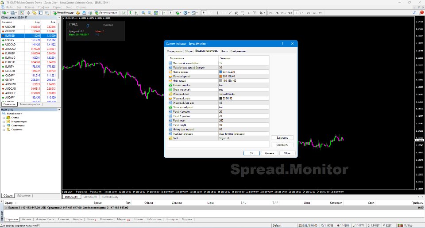Open the Strategy Tester magnifier icon

coord(47,13)
